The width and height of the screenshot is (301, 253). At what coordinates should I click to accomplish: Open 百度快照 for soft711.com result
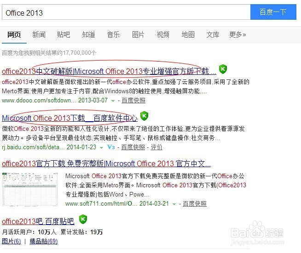coord(195,203)
